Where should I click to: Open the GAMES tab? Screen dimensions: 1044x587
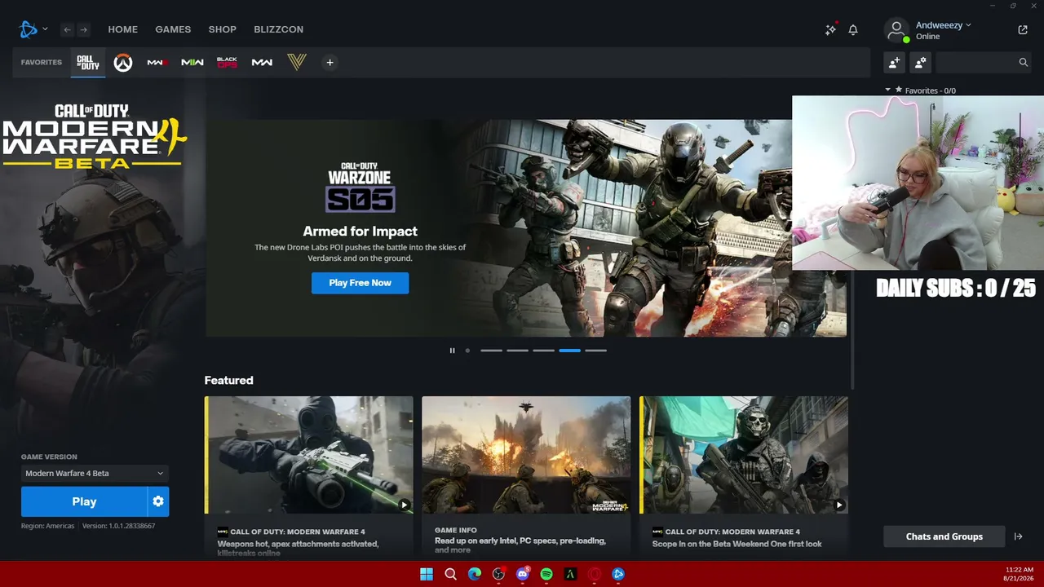[173, 29]
